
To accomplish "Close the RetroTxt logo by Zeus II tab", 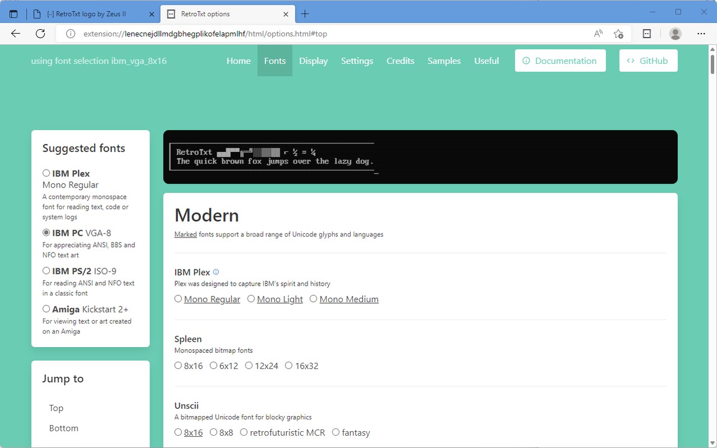I will [x=152, y=14].
